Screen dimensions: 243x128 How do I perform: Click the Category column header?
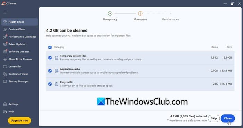(x=59, y=47)
